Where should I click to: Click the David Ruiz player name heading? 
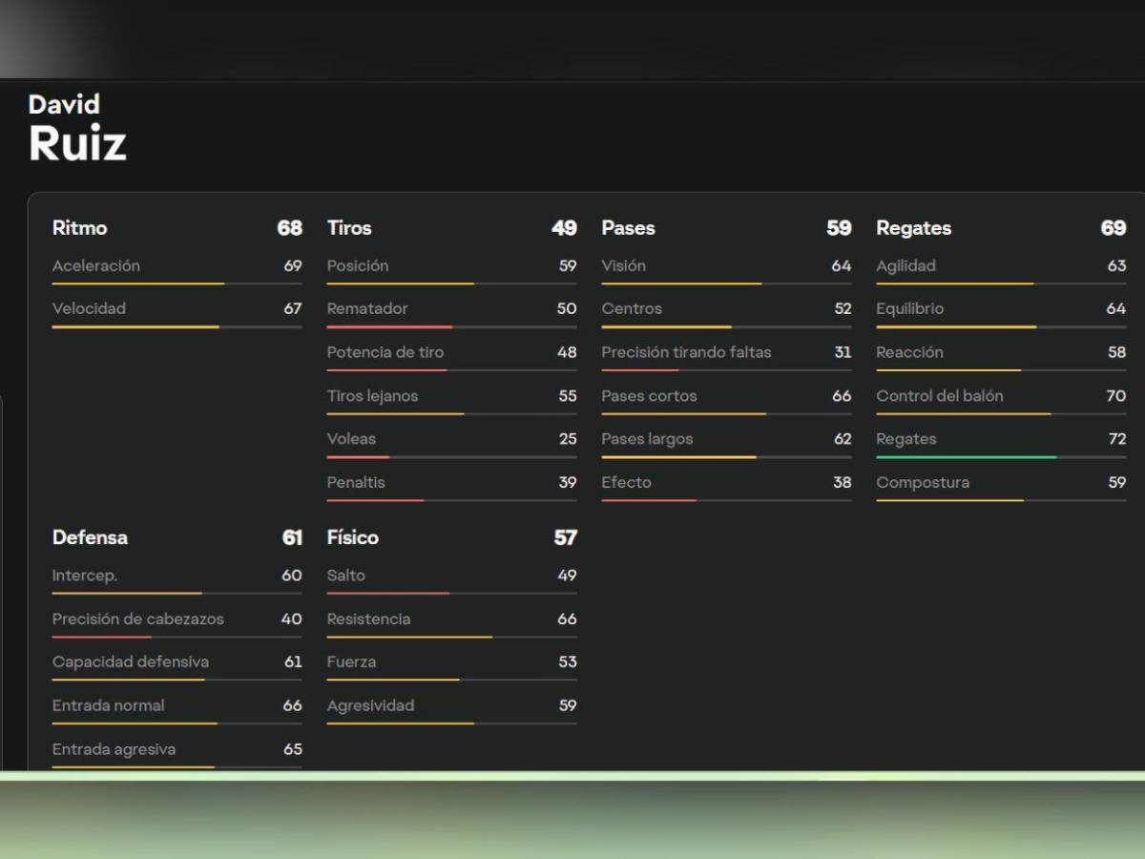(x=77, y=129)
